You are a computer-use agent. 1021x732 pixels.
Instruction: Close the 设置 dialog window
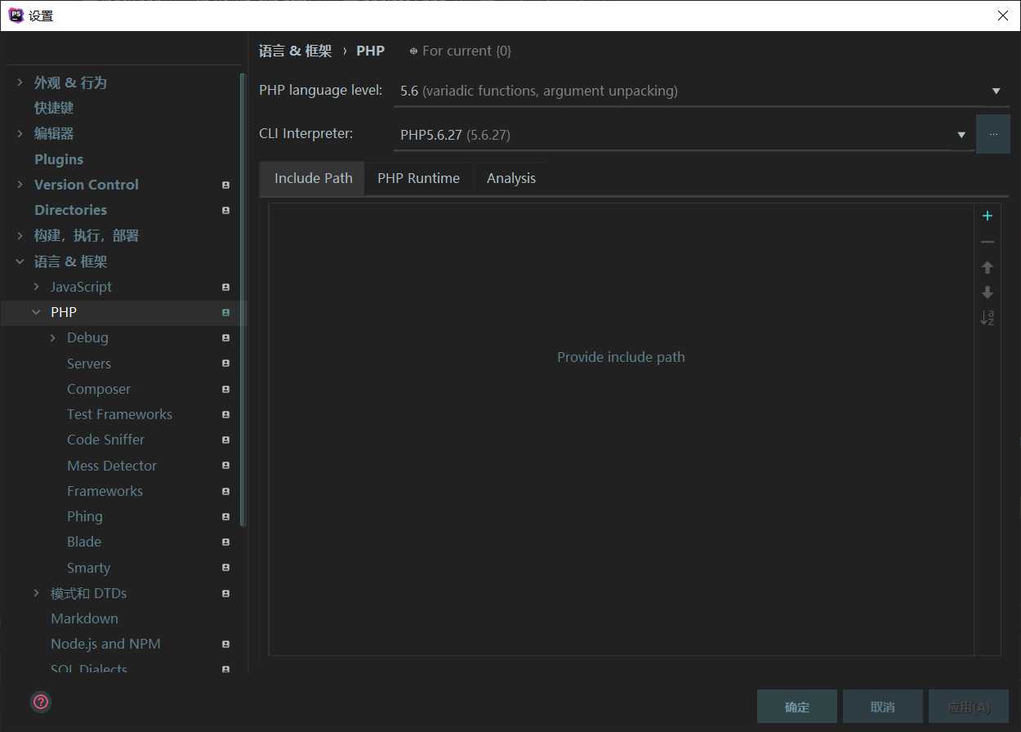(x=1003, y=16)
